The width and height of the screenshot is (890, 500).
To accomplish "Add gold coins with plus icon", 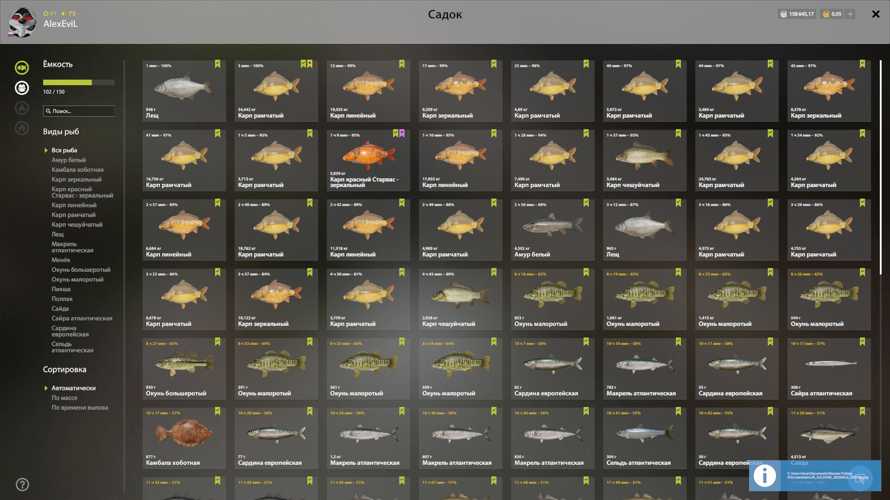I will [850, 14].
